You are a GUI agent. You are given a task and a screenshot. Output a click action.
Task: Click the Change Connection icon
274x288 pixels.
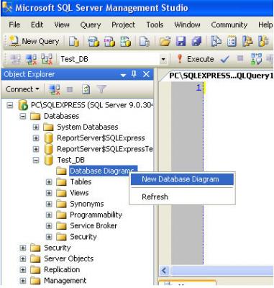click(x=47, y=59)
